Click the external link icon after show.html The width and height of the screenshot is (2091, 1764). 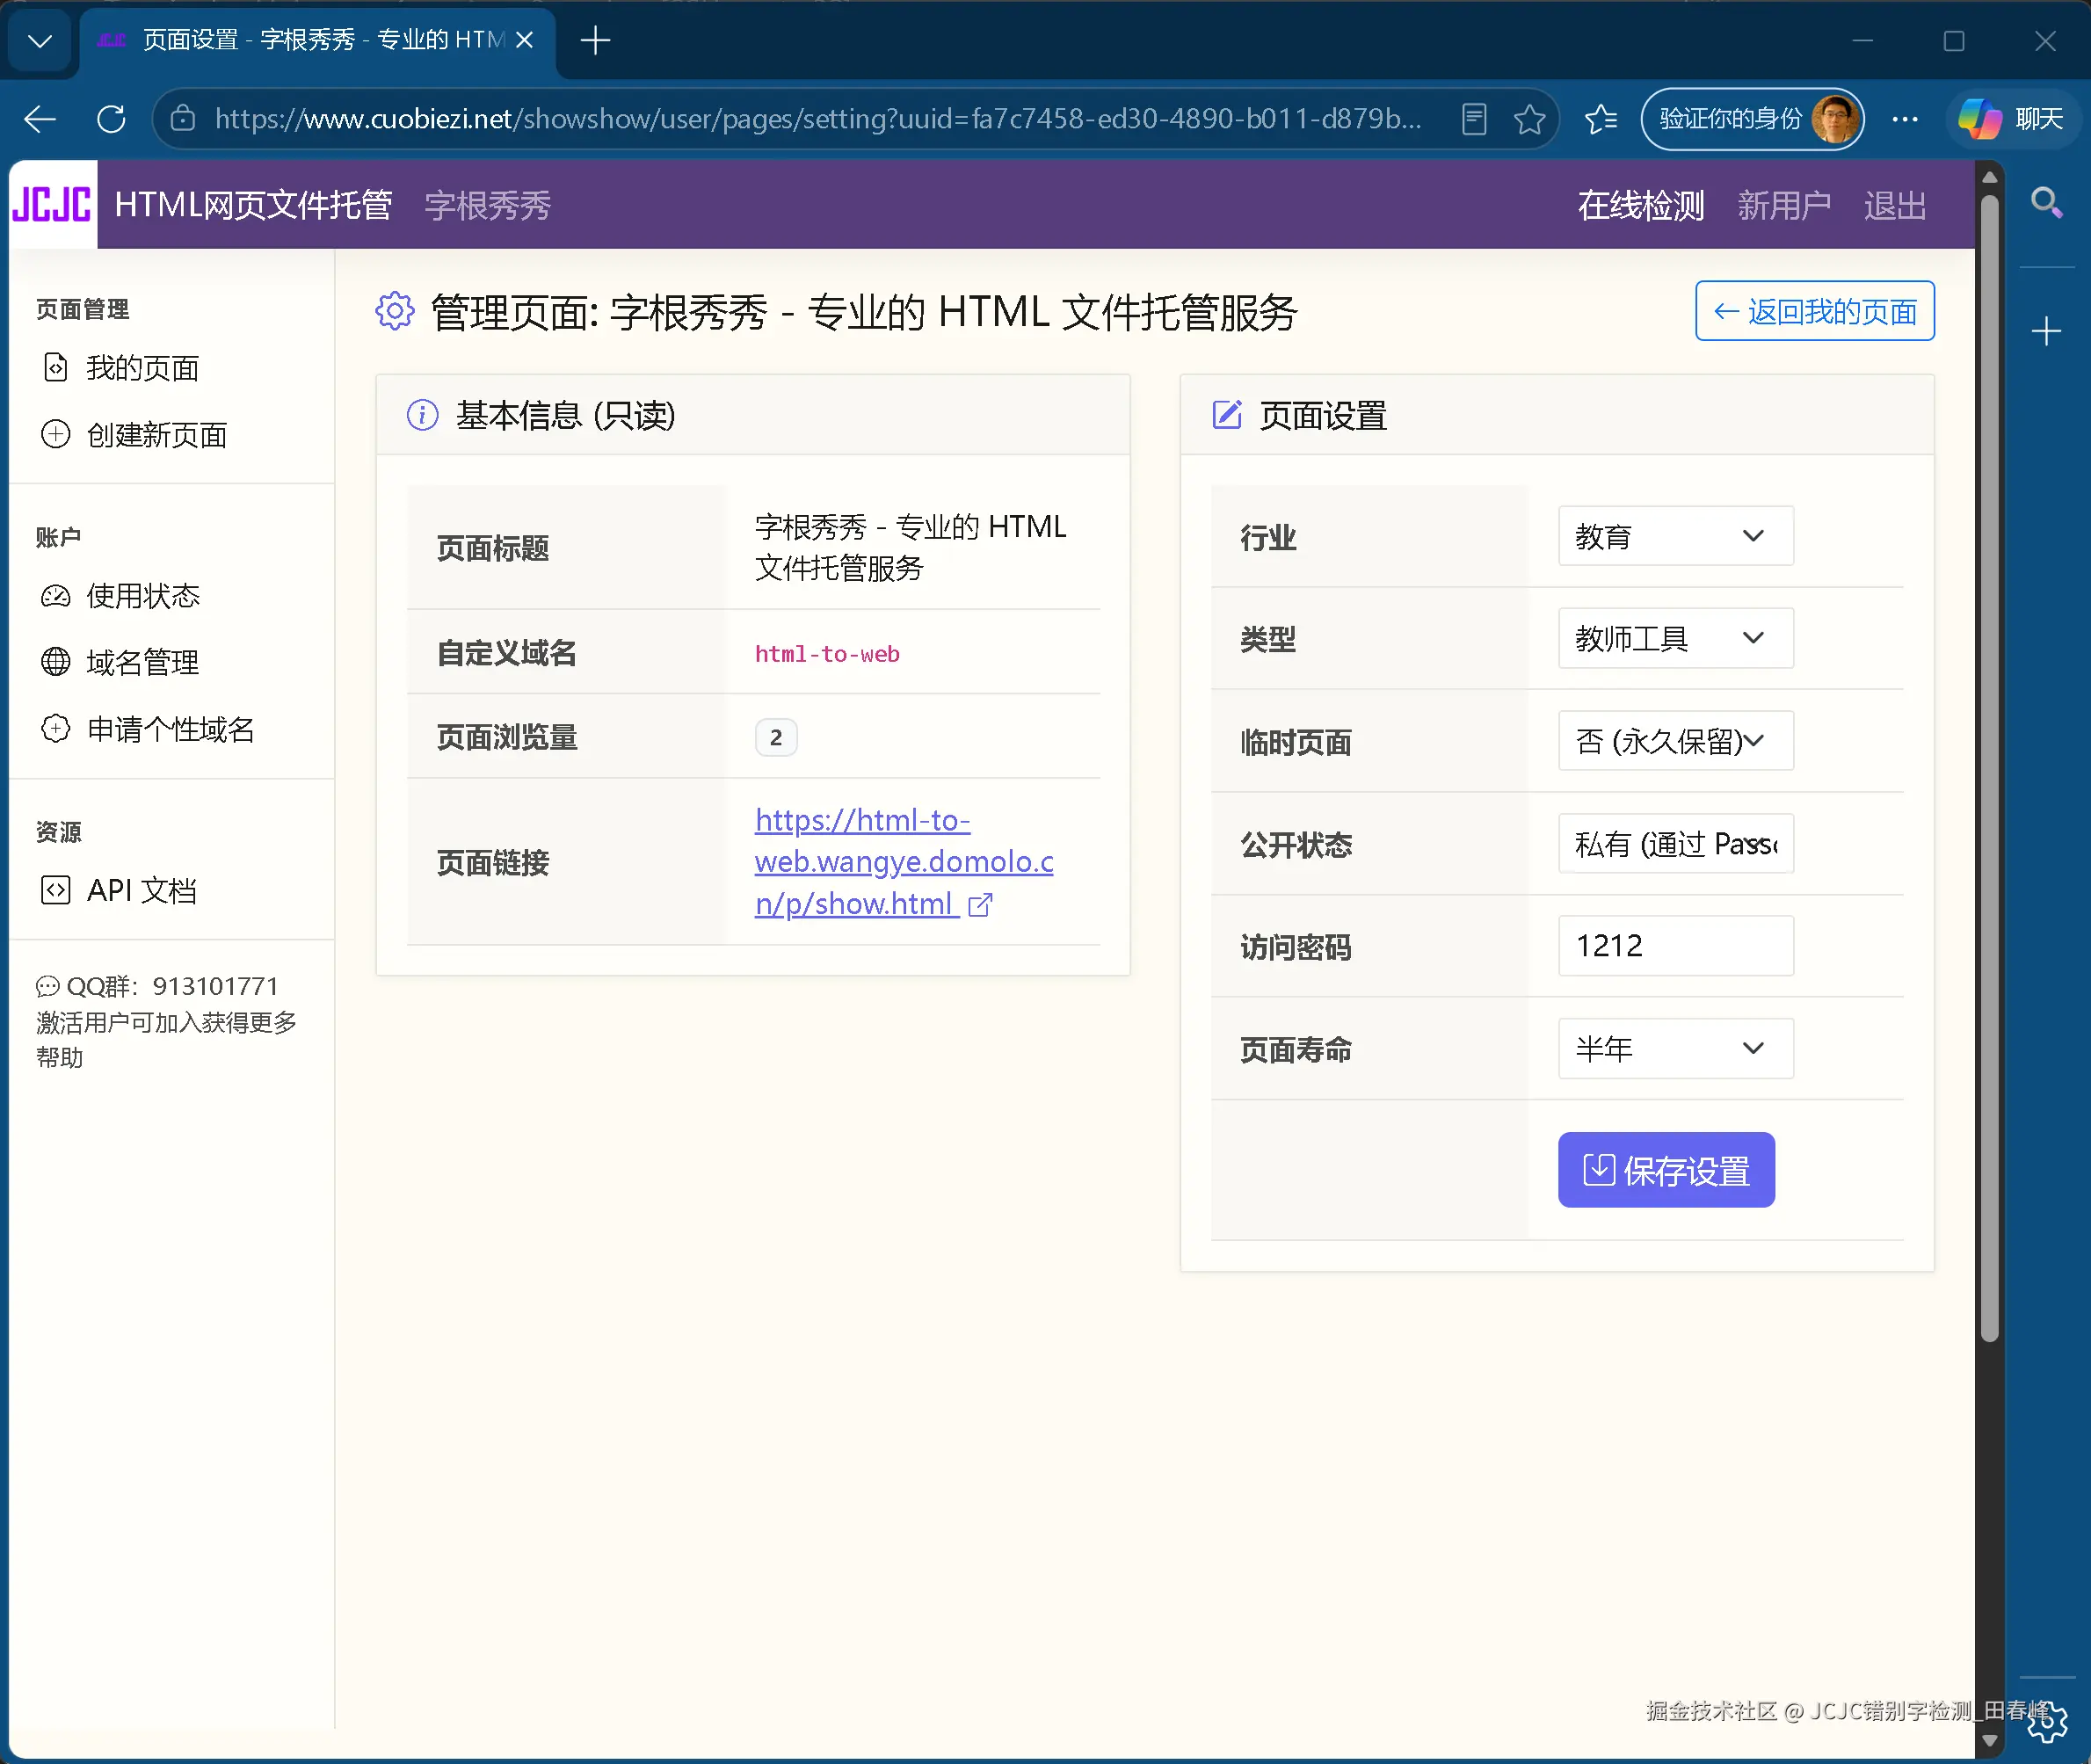coord(980,905)
